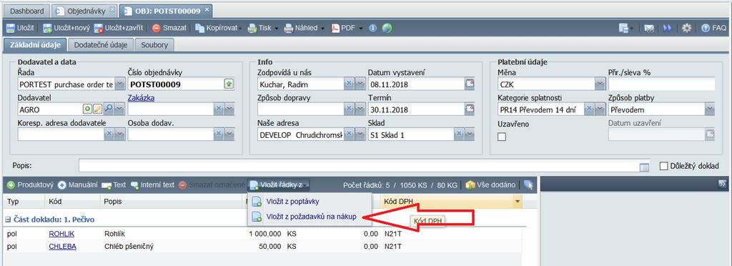Click the Přir./sleva % input field
The height and width of the screenshot is (266, 732).
point(661,84)
